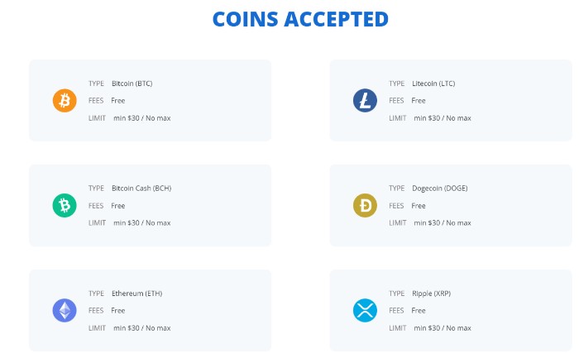Click Litecoin's Free fees value
This screenshot has width=579, height=353.
419,101
